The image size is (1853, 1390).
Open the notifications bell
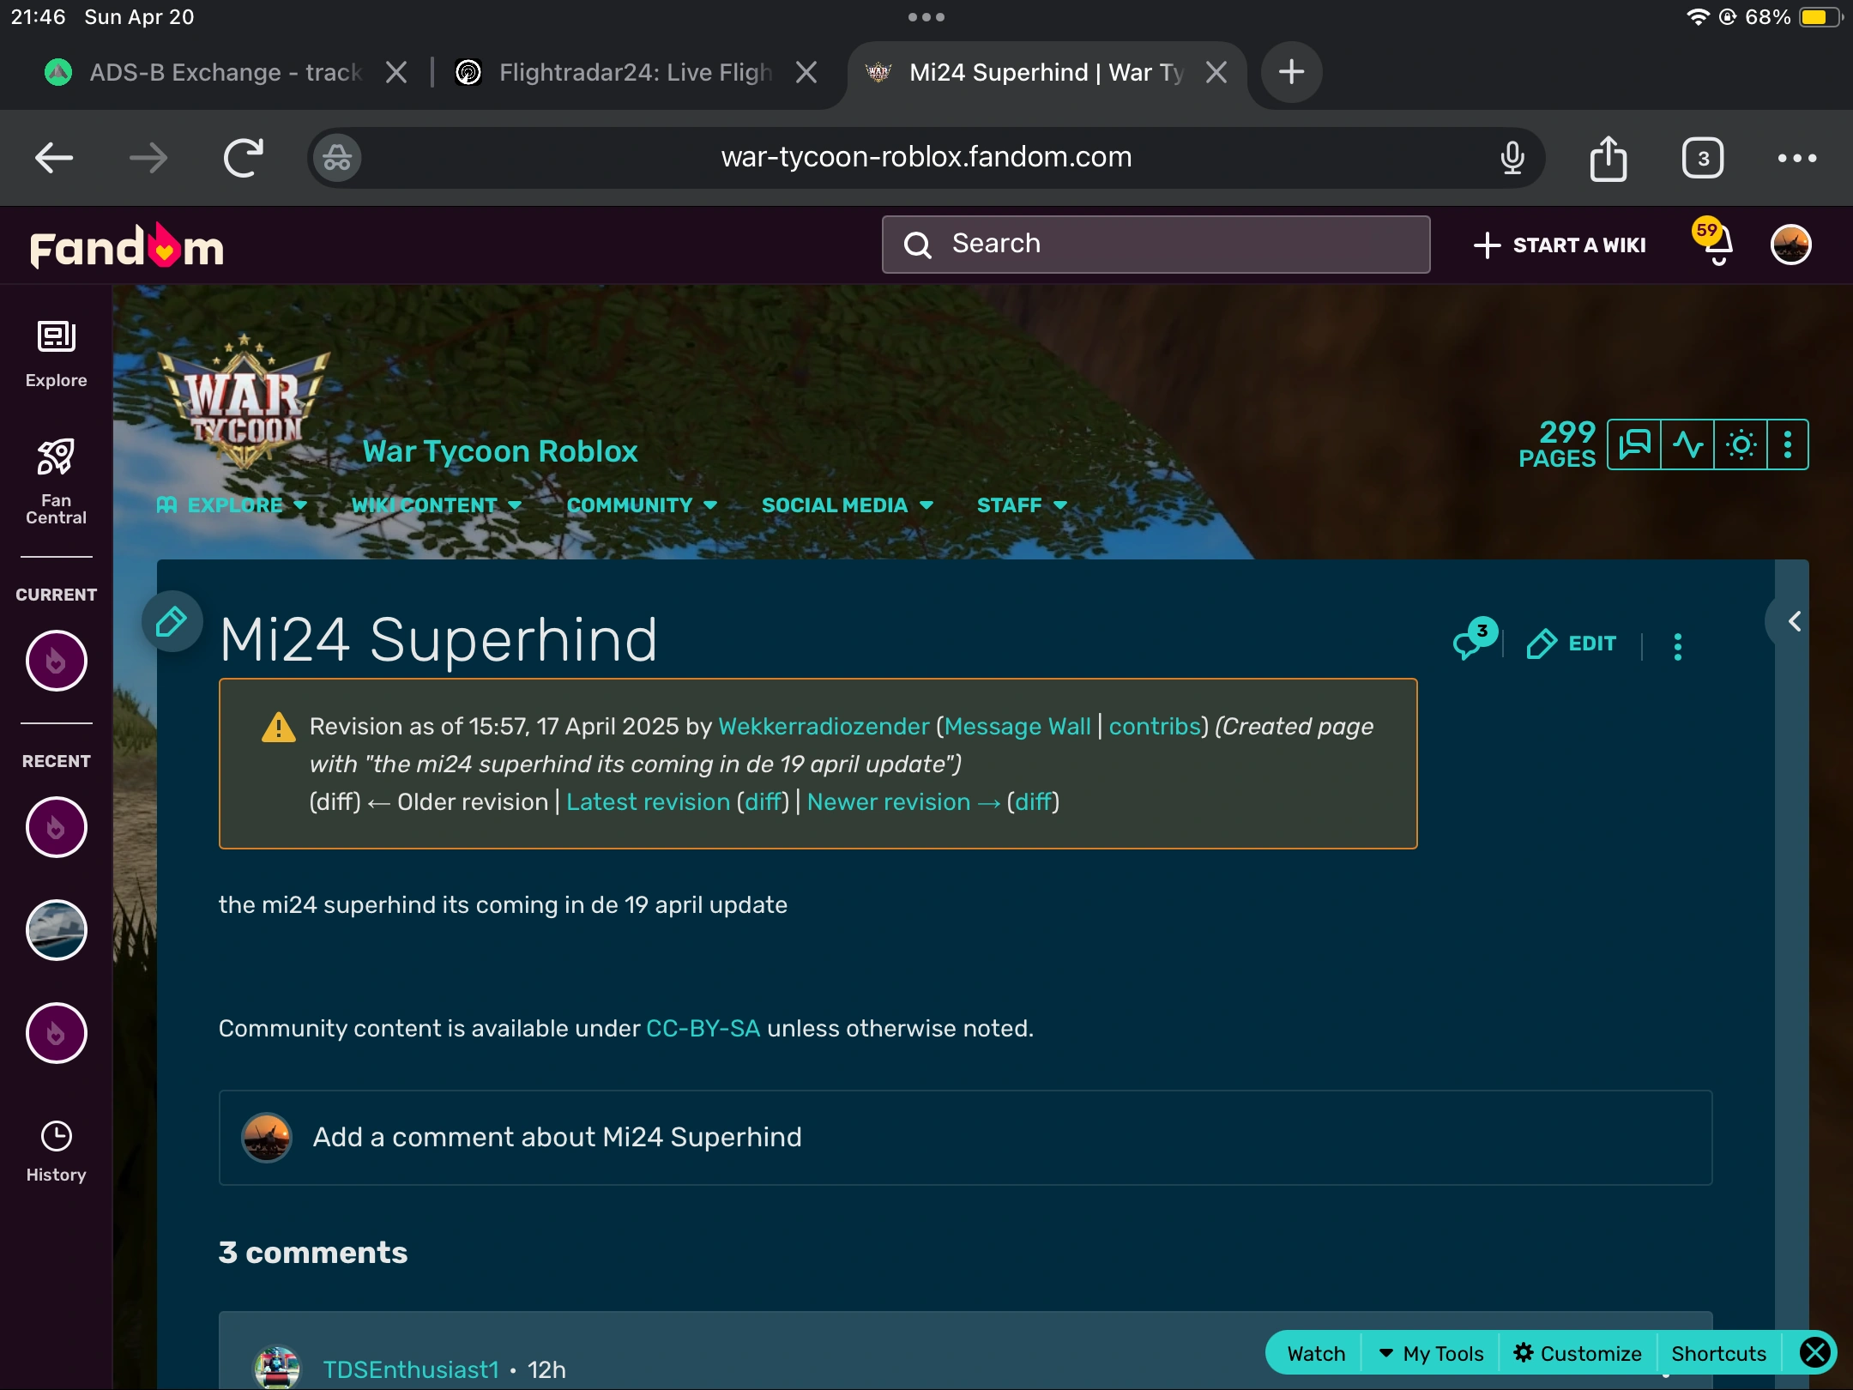coord(1717,245)
